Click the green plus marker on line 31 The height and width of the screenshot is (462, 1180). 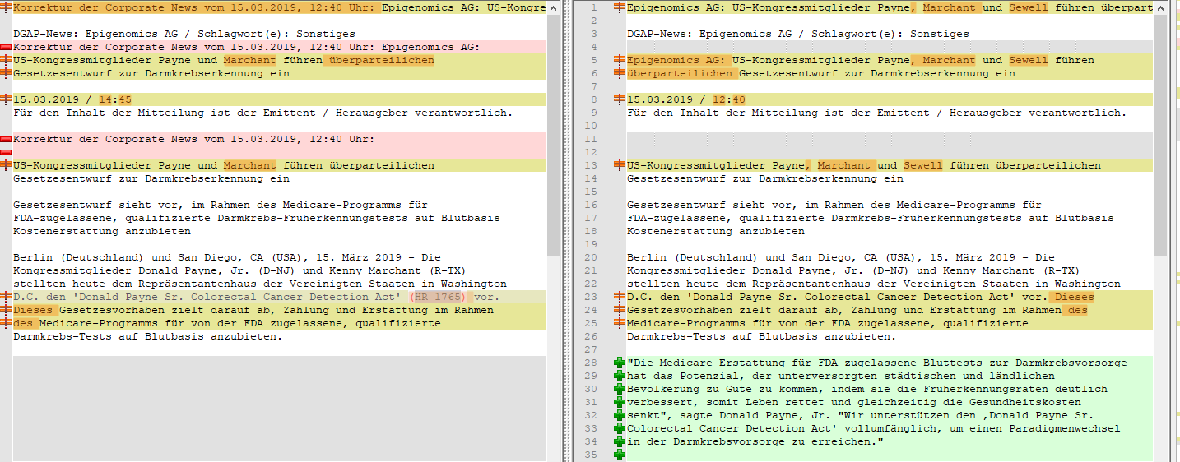619,402
